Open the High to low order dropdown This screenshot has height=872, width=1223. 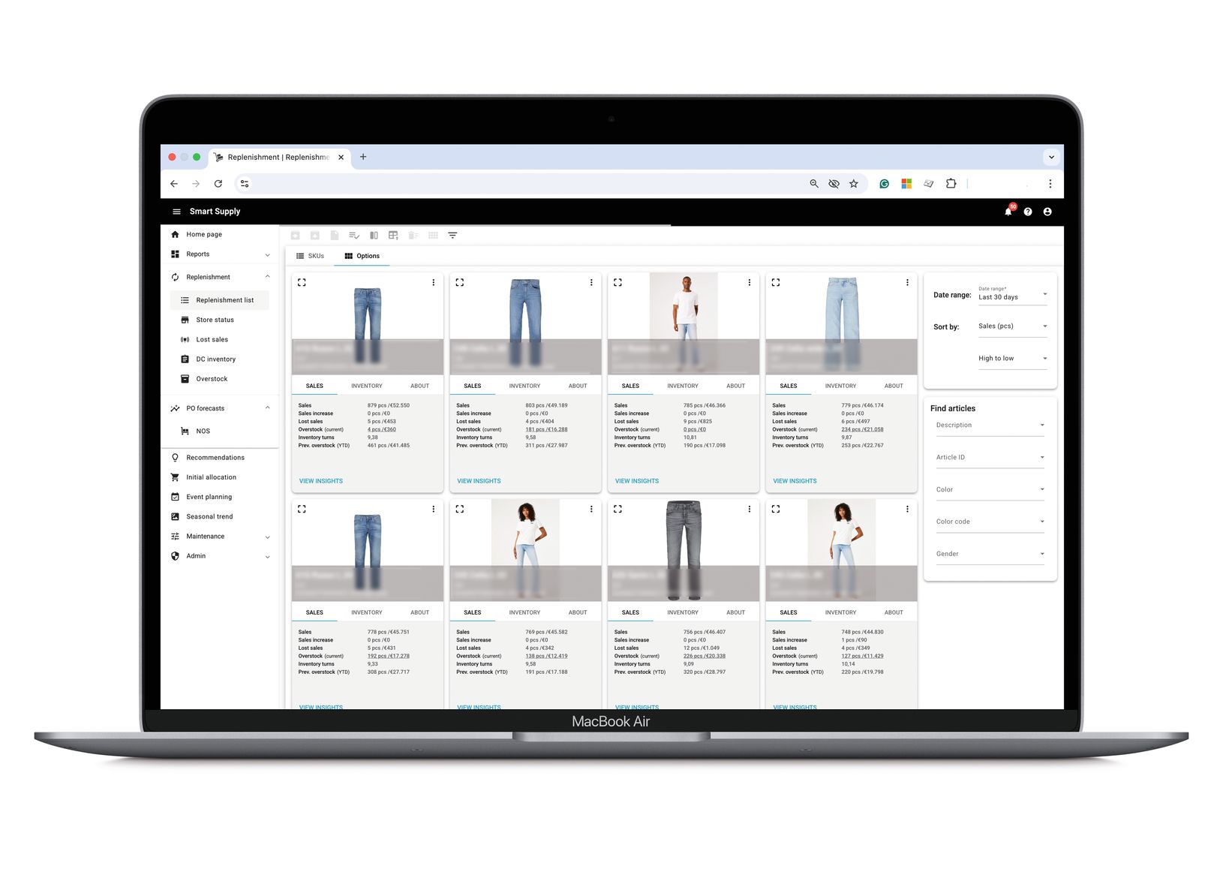click(1013, 359)
